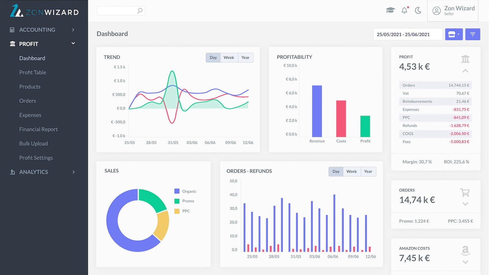
Task: Open Profit Settings from the sidebar
Action: 36,158
